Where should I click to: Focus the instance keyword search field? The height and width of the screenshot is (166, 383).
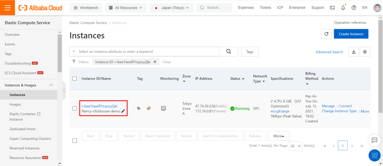[x=148, y=51]
